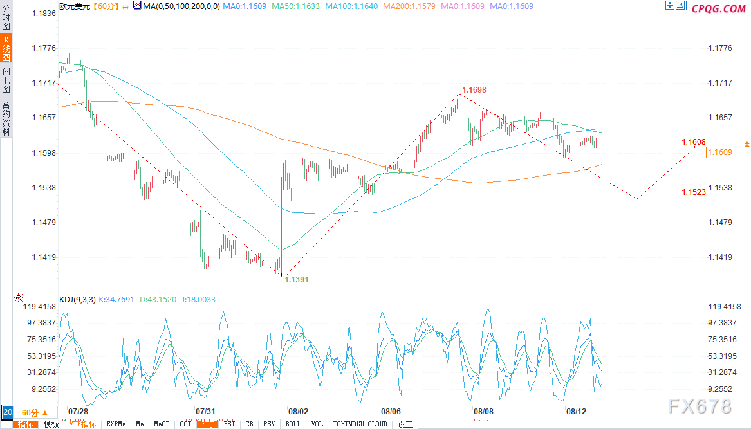Image resolution: width=751 pixels, height=429 pixels.
Task: Select the 指标 tab at bottom
Action: [26, 424]
